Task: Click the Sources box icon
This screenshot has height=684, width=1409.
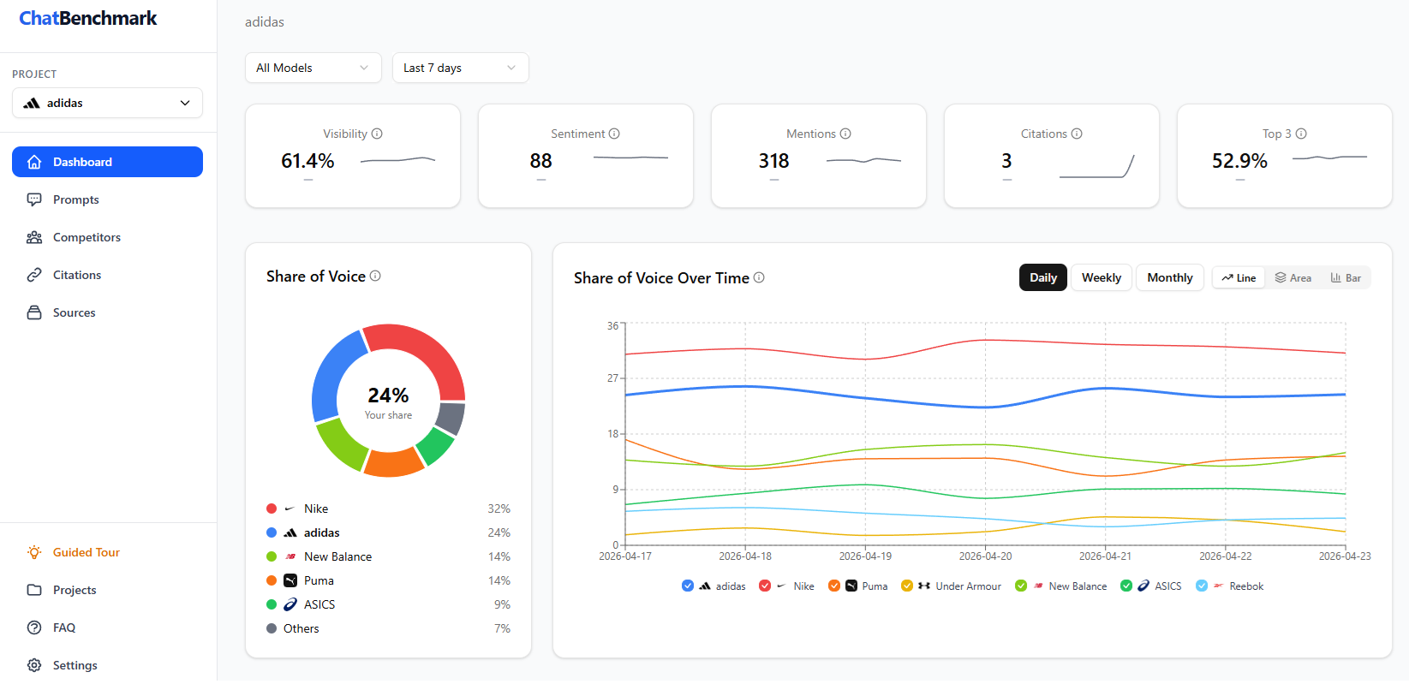Action: (34, 312)
